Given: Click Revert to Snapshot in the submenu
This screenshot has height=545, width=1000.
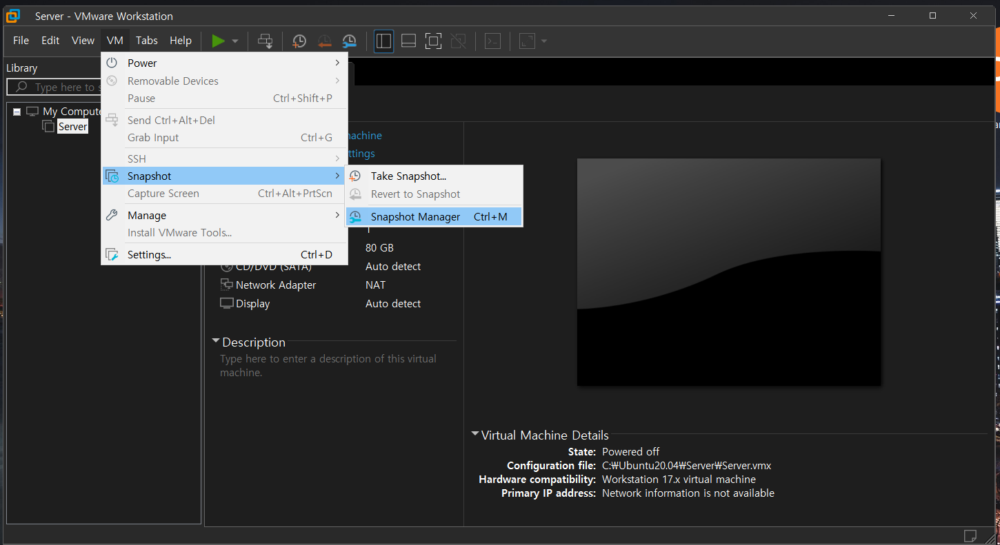Looking at the screenshot, I should point(434,194).
